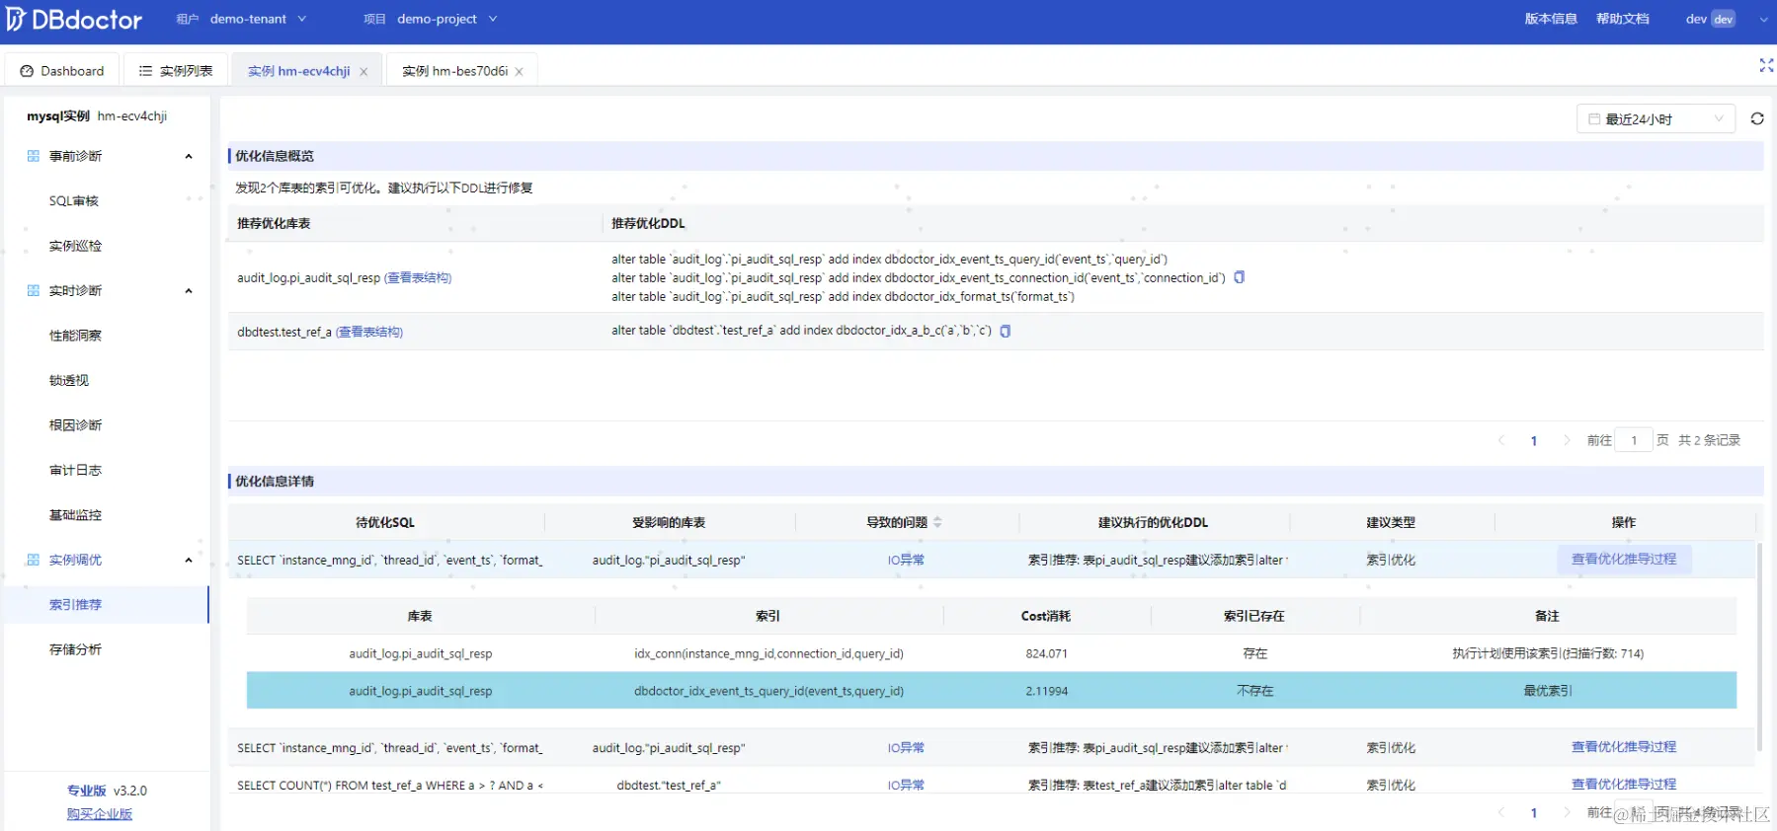This screenshot has width=1777, height=831.
Task: Open the demo-tenant dropdown
Action: coord(259,19)
